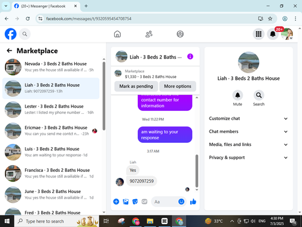Click Liah's 'Yes' message bubble

pos(133,170)
